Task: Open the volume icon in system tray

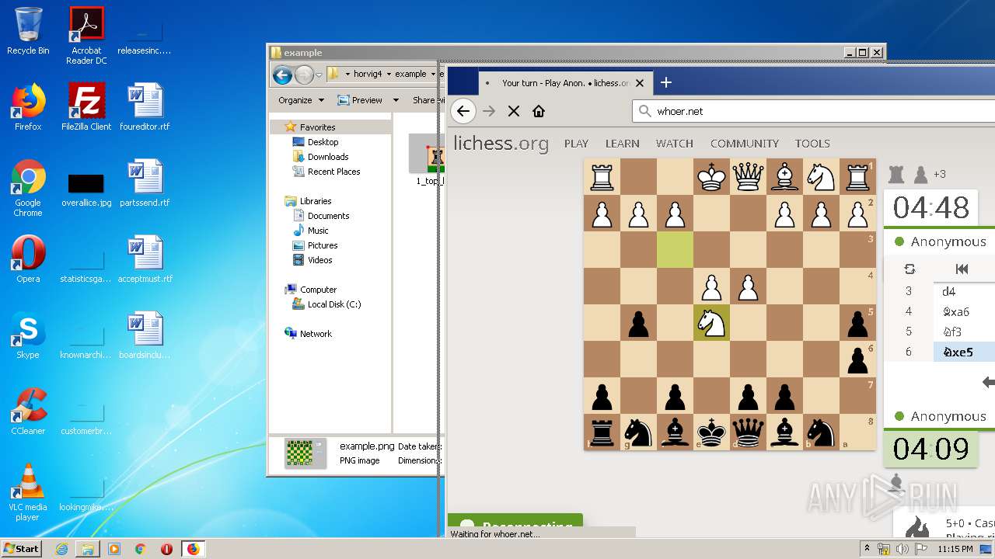Action: pos(902,549)
